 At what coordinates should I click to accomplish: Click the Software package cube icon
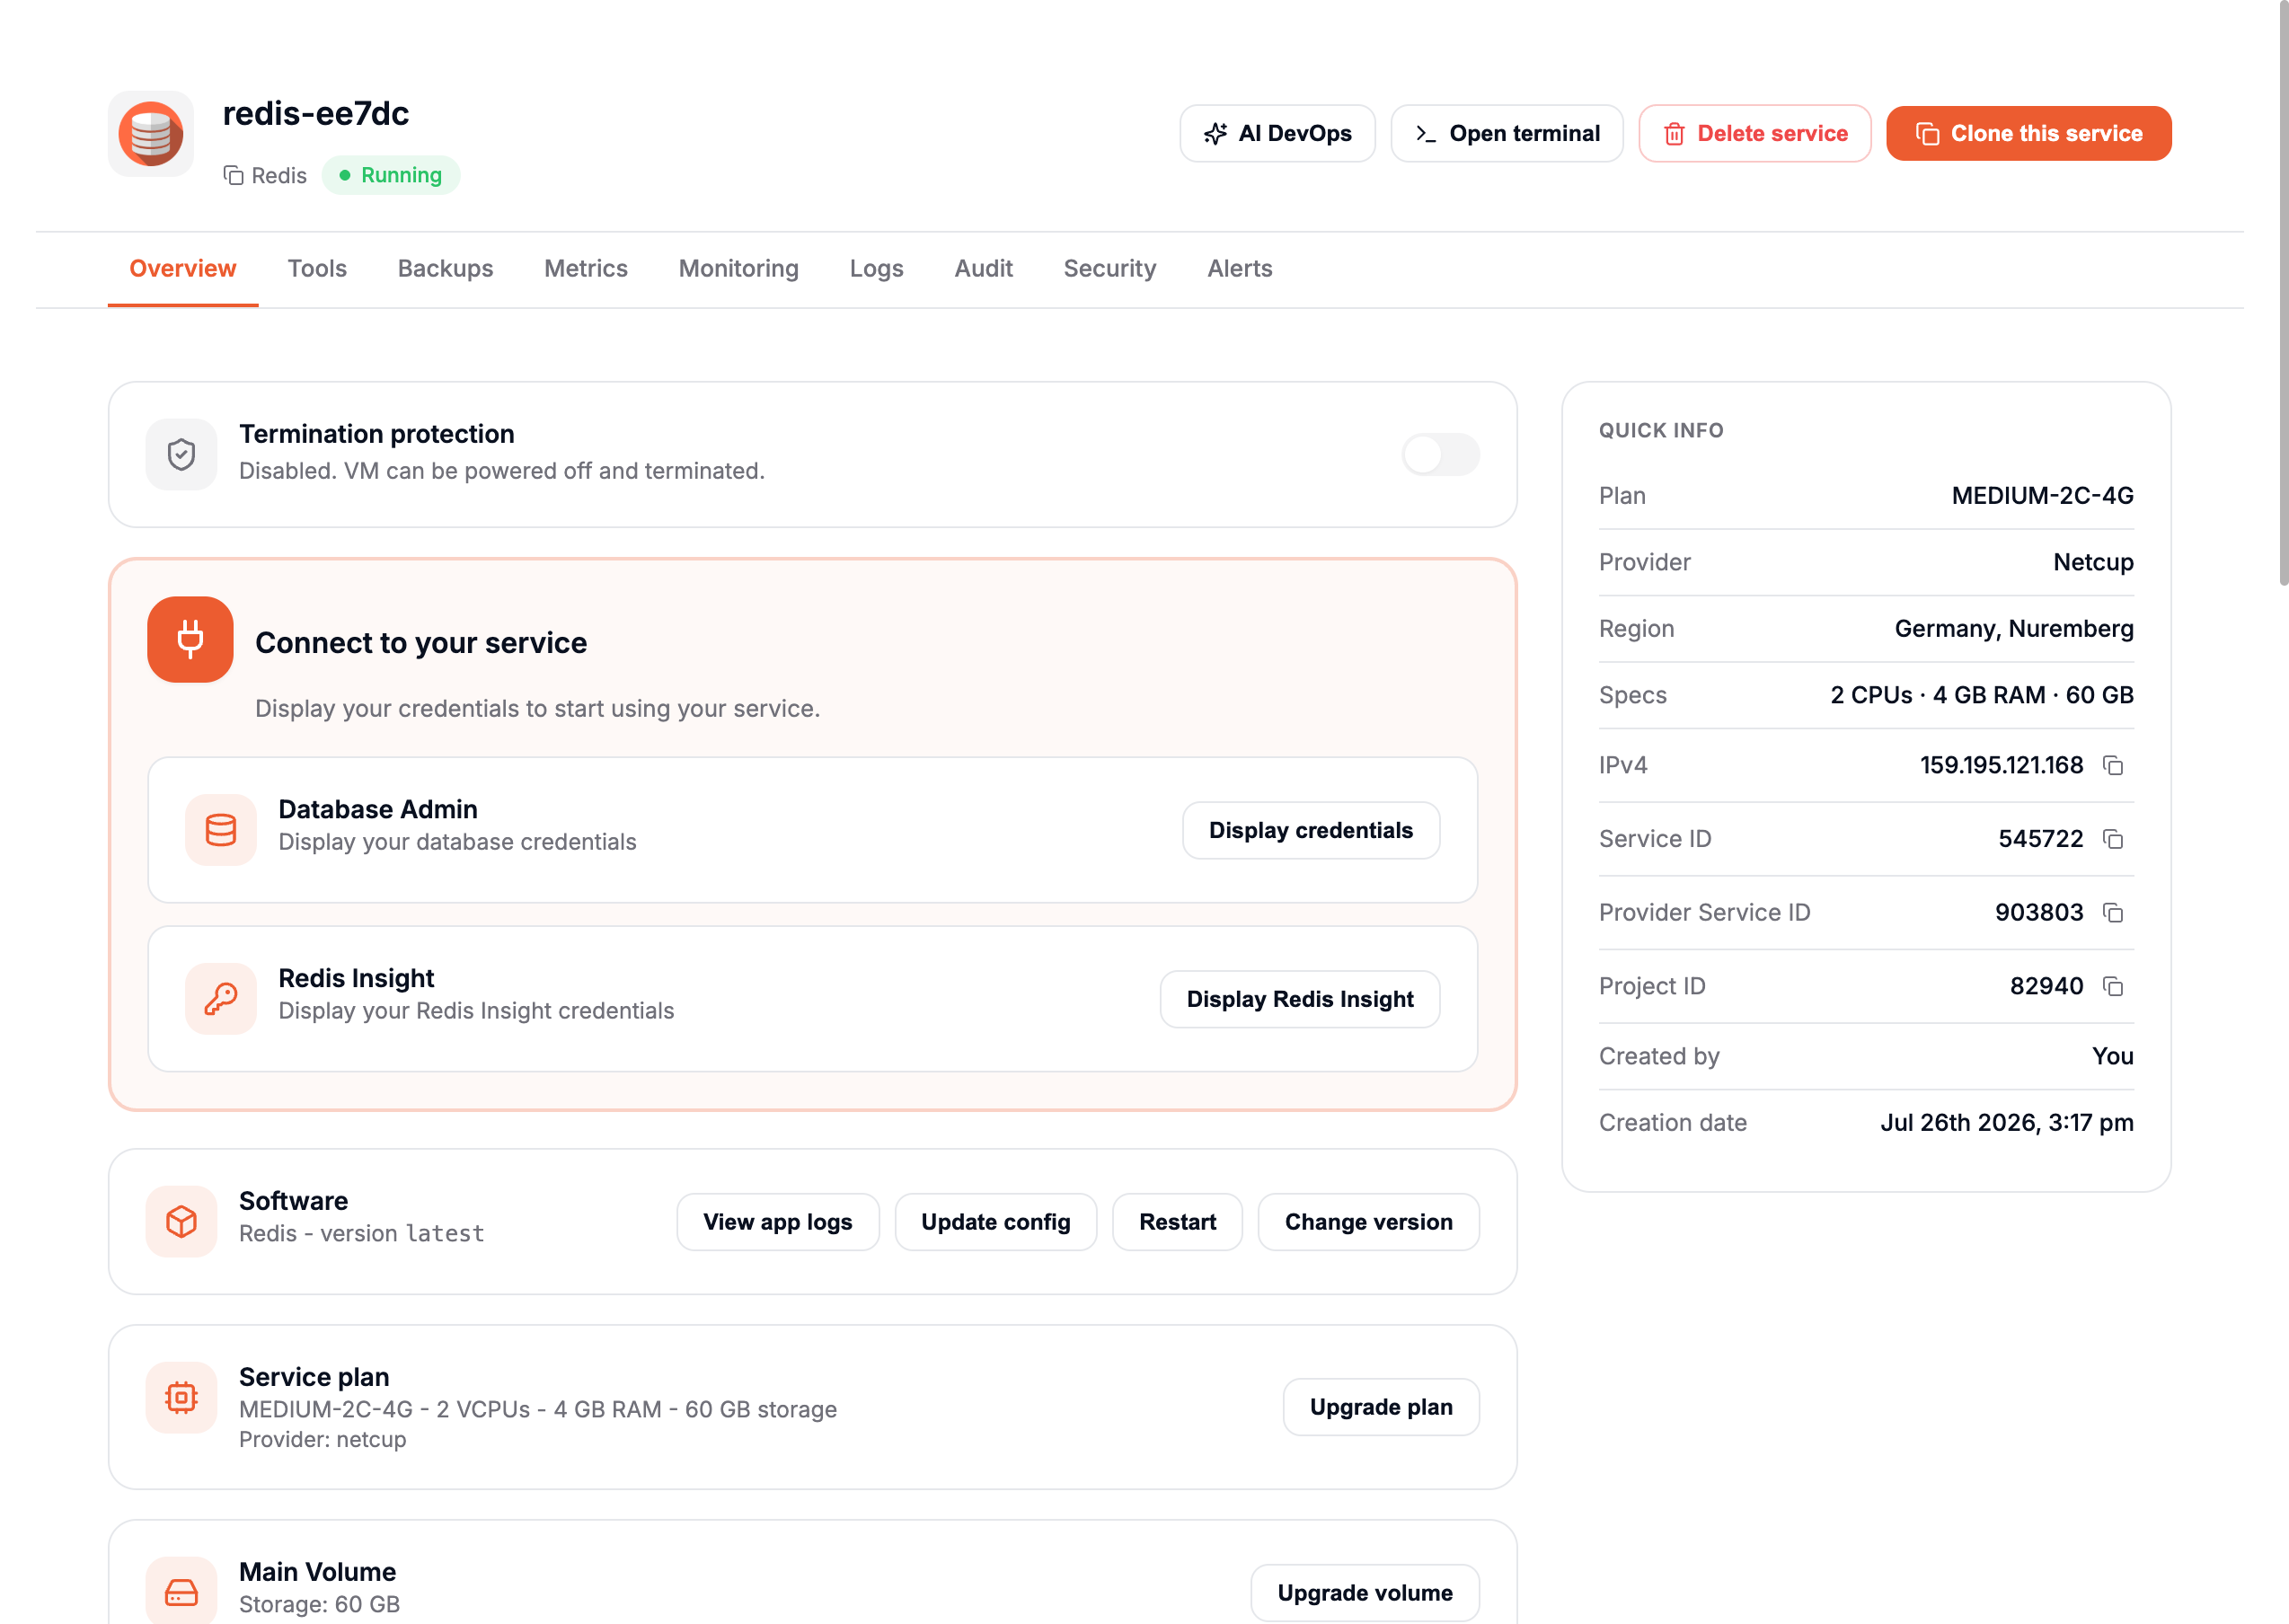coord(181,1222)
